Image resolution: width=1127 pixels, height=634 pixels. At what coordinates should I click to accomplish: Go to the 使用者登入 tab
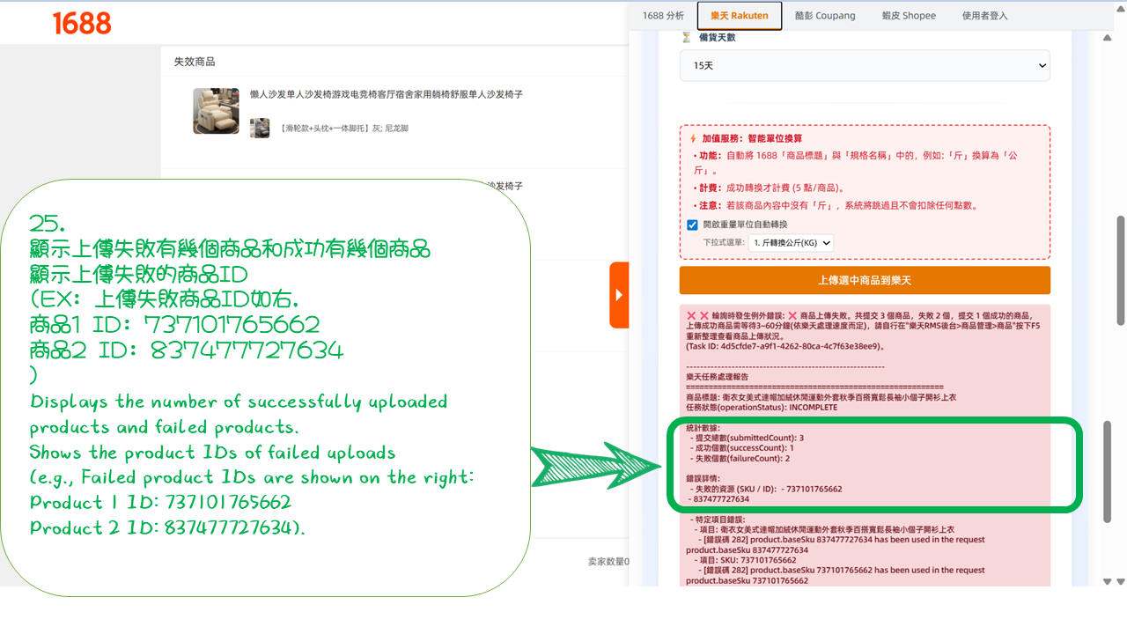pos(984,16)
